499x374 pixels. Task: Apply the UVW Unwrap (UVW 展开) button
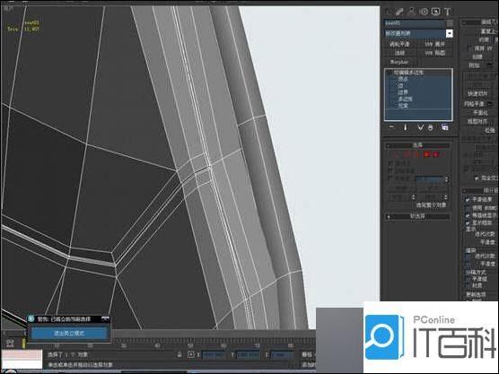point(435,44)
